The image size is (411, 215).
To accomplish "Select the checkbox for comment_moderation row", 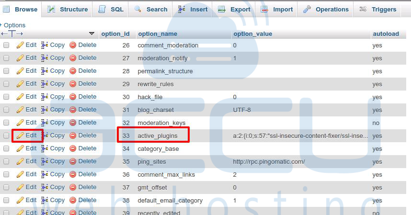I will 6,45.
